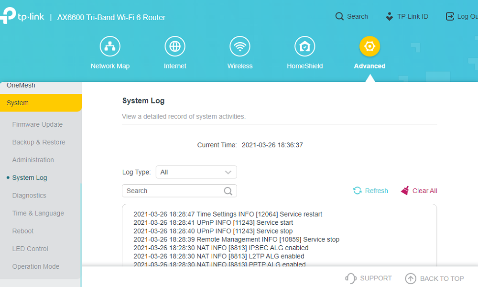The height and width of the screenshot is (287, 478).
Task: Open the Network Map icon
Action: (110, 46)
